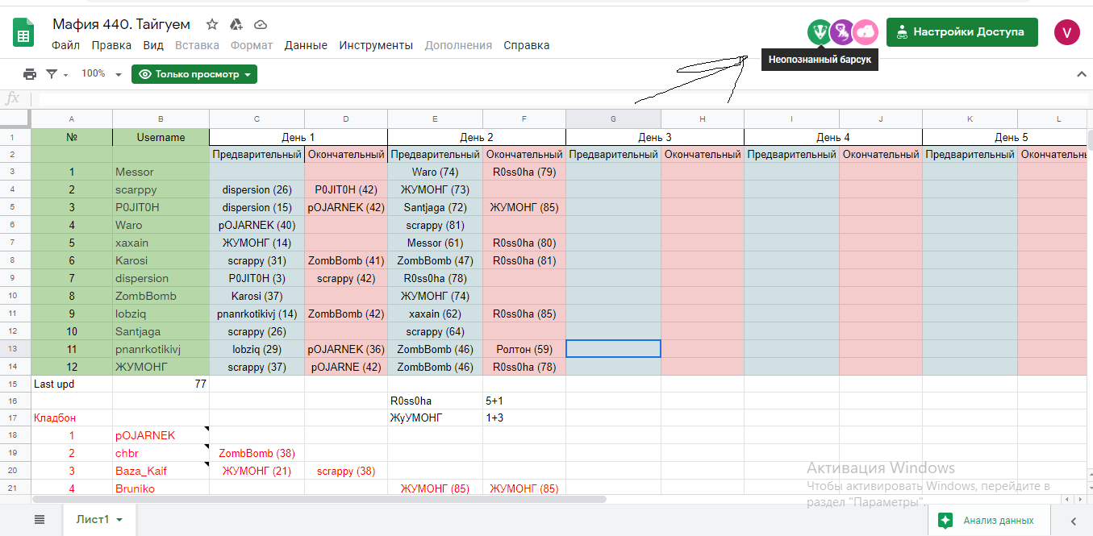1093x536 pixels.
Task: Open the filter views dropdown
Action: pos(56,74)
